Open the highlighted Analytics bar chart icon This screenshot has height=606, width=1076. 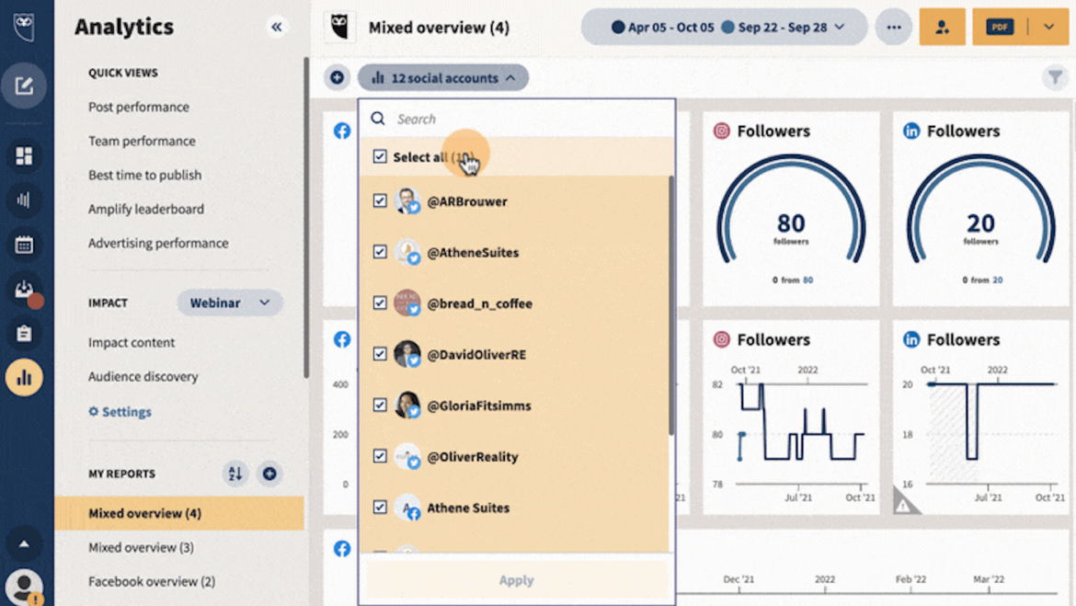[x=25, y=377]
